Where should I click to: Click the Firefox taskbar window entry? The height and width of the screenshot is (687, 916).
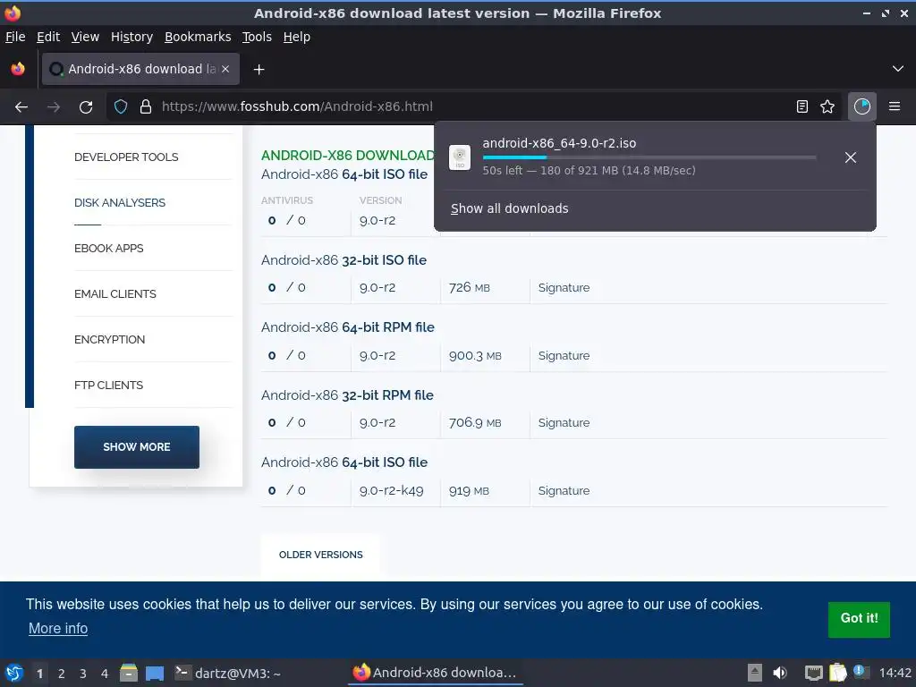pyautogui.click(x=436, y=673)
